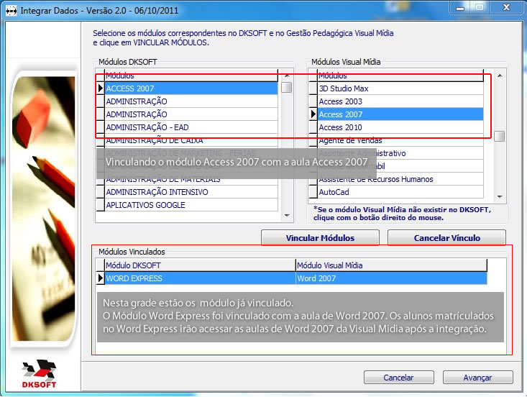This screenshot has height=397, width=527.
Task: Click DKSOFT list scroll down arrow
Action: [x=287, y=216]
